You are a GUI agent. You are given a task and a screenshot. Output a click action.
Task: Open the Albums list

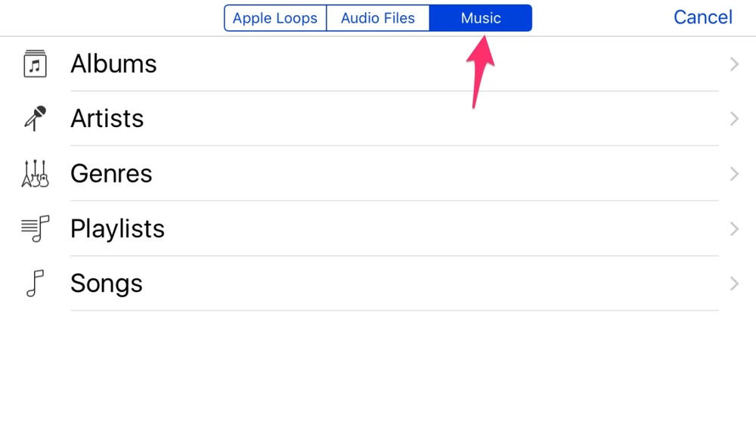pyautogui.click(x=113, y=64)
